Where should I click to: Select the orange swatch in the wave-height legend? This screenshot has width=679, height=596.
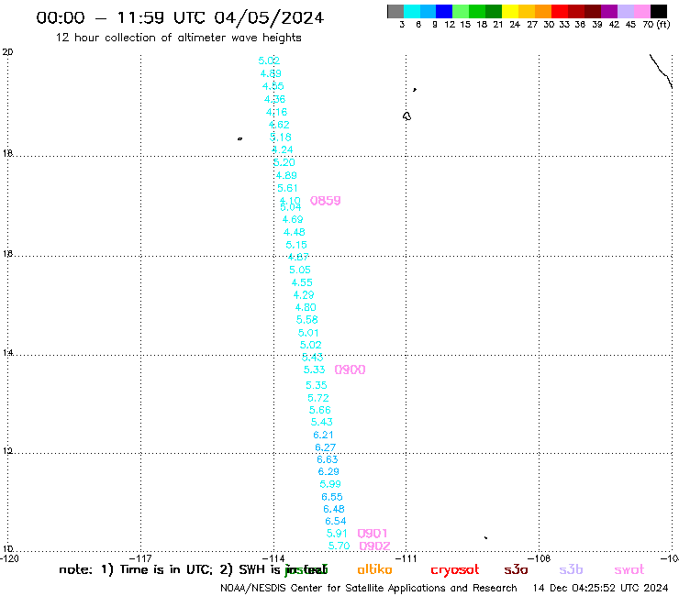[543, 11]
